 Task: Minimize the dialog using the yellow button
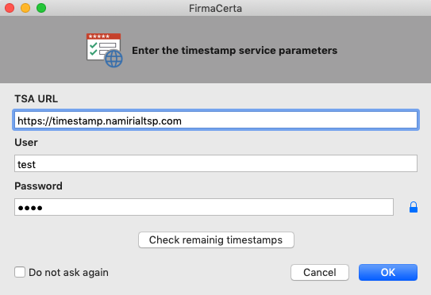(x=25, y=8)
